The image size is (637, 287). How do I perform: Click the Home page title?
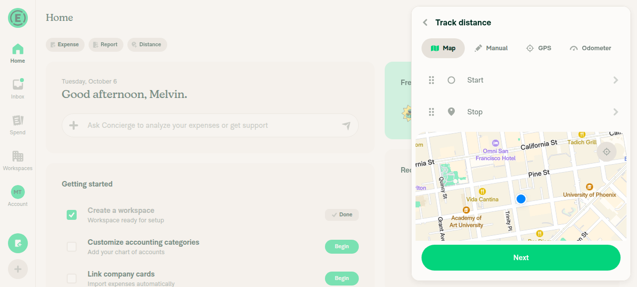pos(59,17)
